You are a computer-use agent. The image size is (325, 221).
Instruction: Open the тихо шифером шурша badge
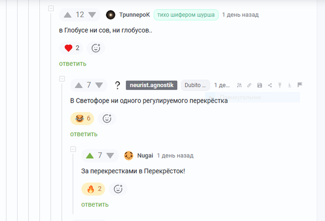(186, 15)
